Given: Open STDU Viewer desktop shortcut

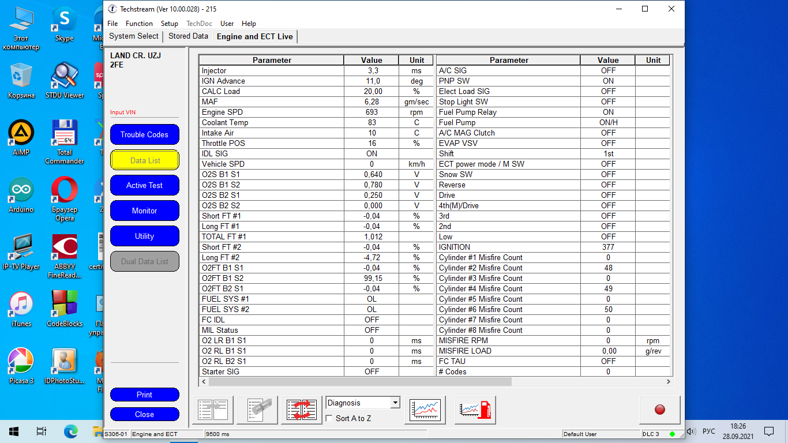Looking at the screenshot, I should click(65, 80).
